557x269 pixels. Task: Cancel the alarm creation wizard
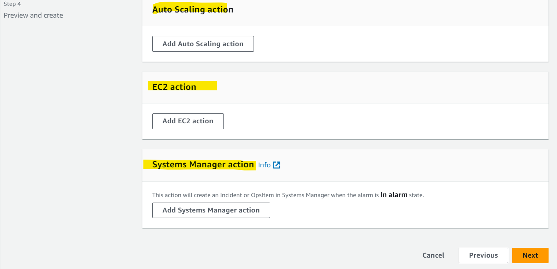point(433,255)
